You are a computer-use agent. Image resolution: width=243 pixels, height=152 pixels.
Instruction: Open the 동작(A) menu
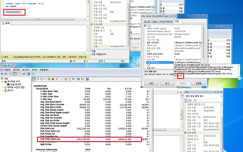click(17, 70)
